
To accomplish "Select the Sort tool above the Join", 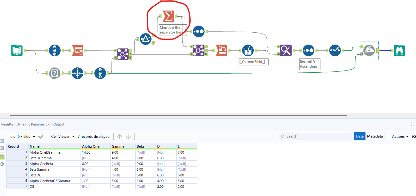I will pyautogui.click(x=146, y=39).
